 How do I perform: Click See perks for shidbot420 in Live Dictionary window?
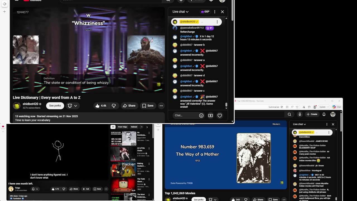coord(55,106)
